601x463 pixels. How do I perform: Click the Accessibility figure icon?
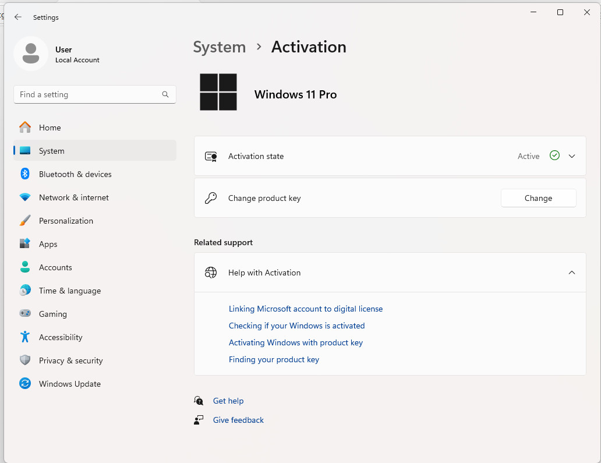coord(25,337)
